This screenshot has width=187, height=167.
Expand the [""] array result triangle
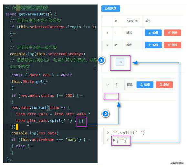click(x=114, y=140)
